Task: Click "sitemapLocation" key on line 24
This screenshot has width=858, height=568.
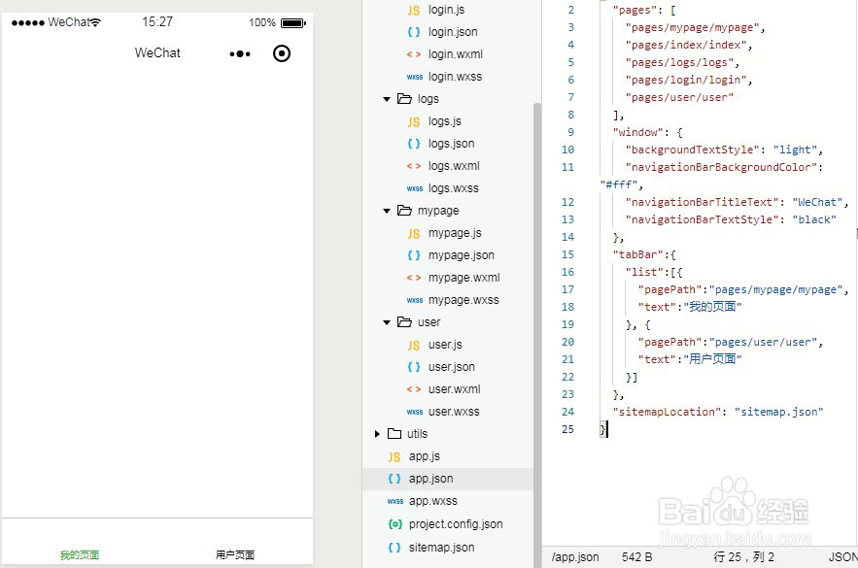Action: coord(667,413)
